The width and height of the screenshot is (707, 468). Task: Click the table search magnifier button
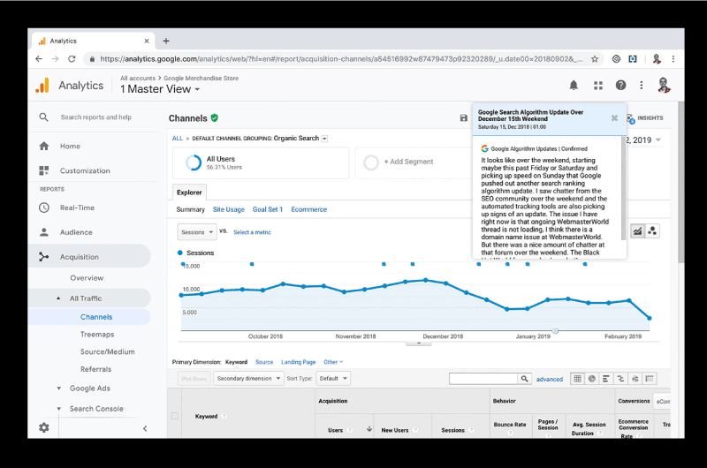524,379
